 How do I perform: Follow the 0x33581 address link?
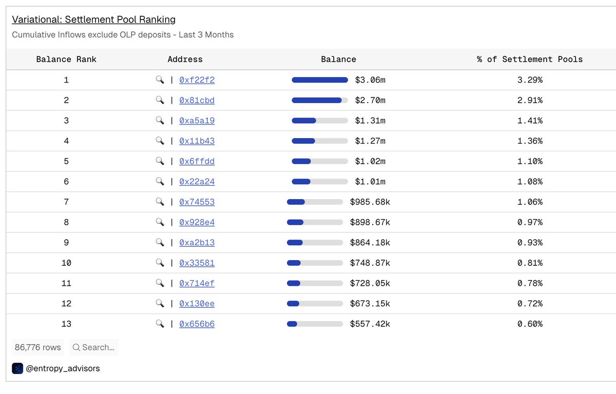point(197,263)
